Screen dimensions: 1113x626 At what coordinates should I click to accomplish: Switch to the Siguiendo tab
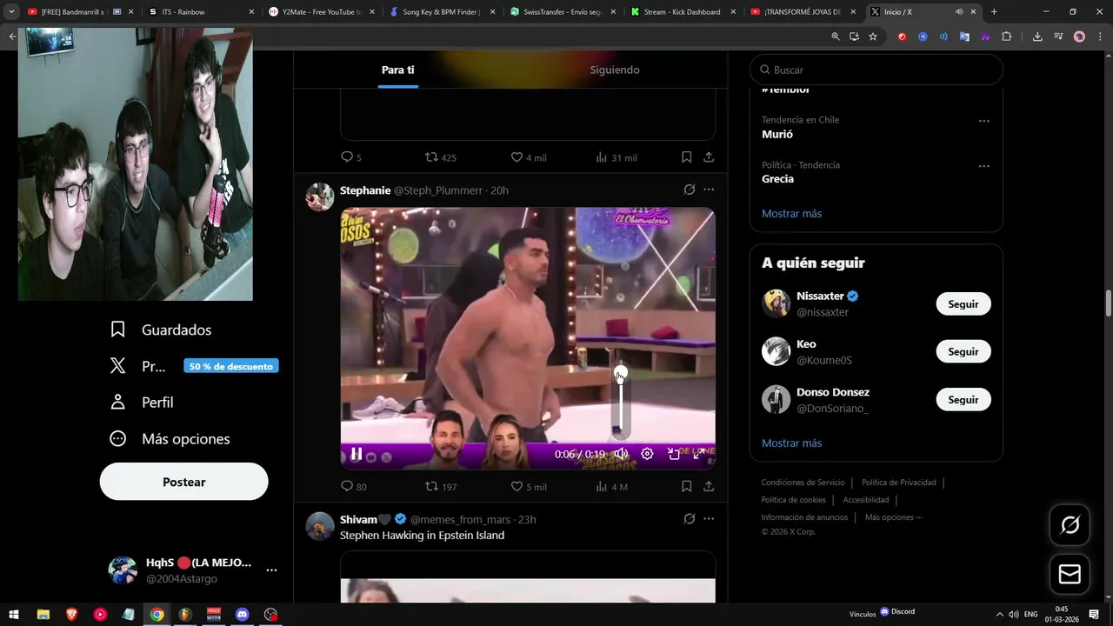[x=615, y=70]
